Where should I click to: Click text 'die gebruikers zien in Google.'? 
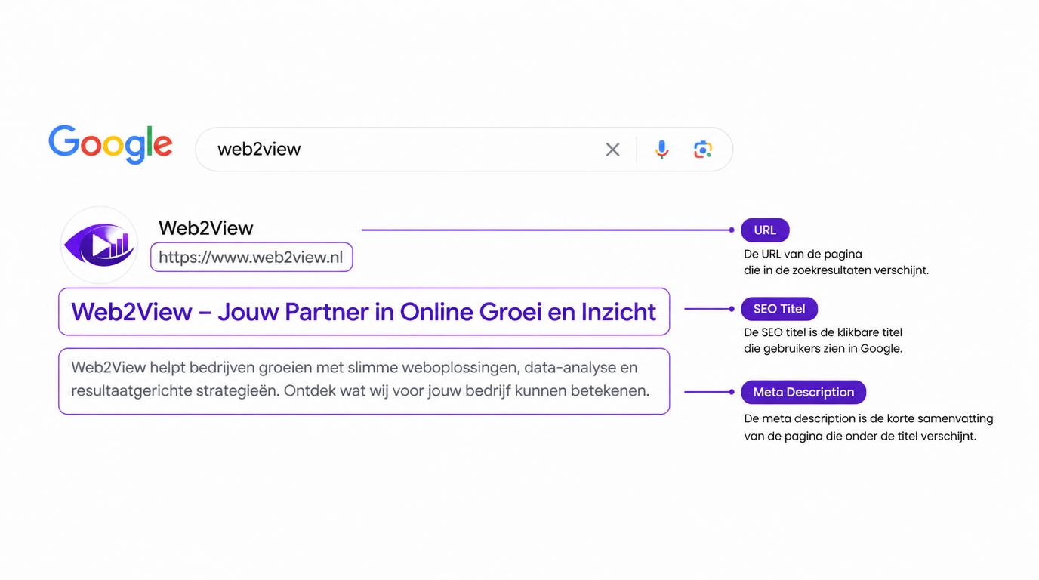(823, 349)
